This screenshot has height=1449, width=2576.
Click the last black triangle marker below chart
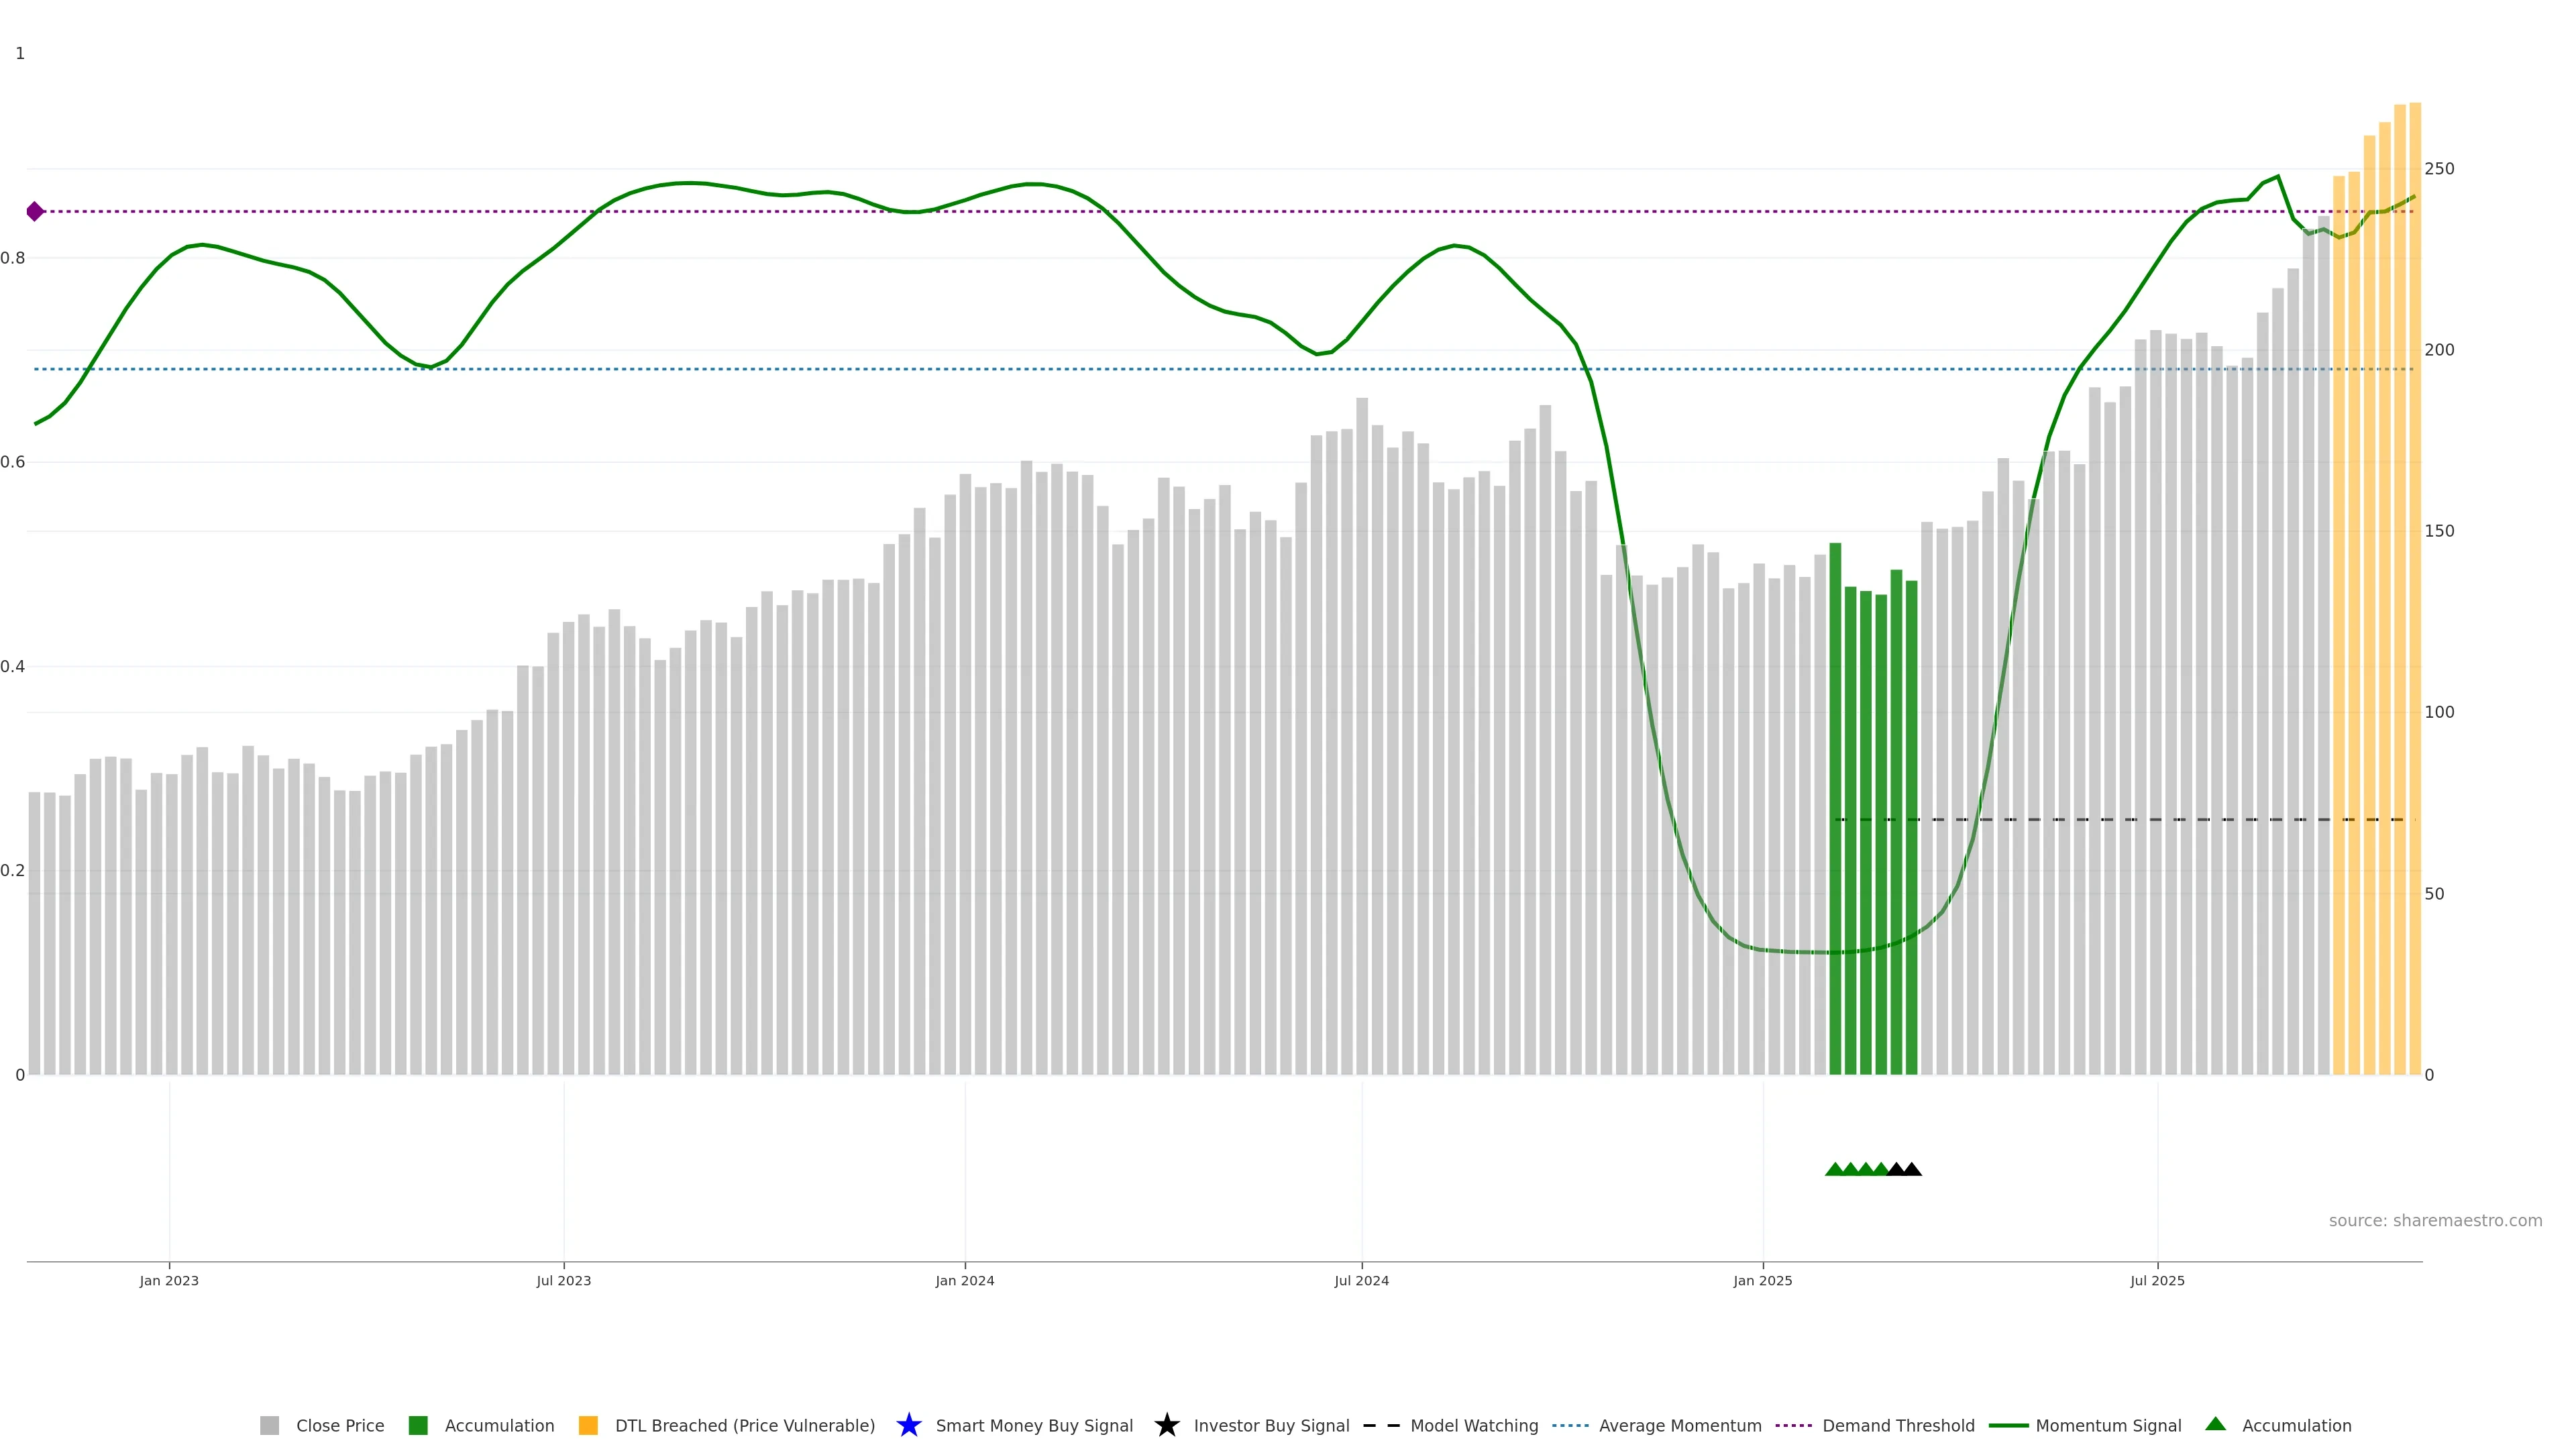click(1911, 1169)
